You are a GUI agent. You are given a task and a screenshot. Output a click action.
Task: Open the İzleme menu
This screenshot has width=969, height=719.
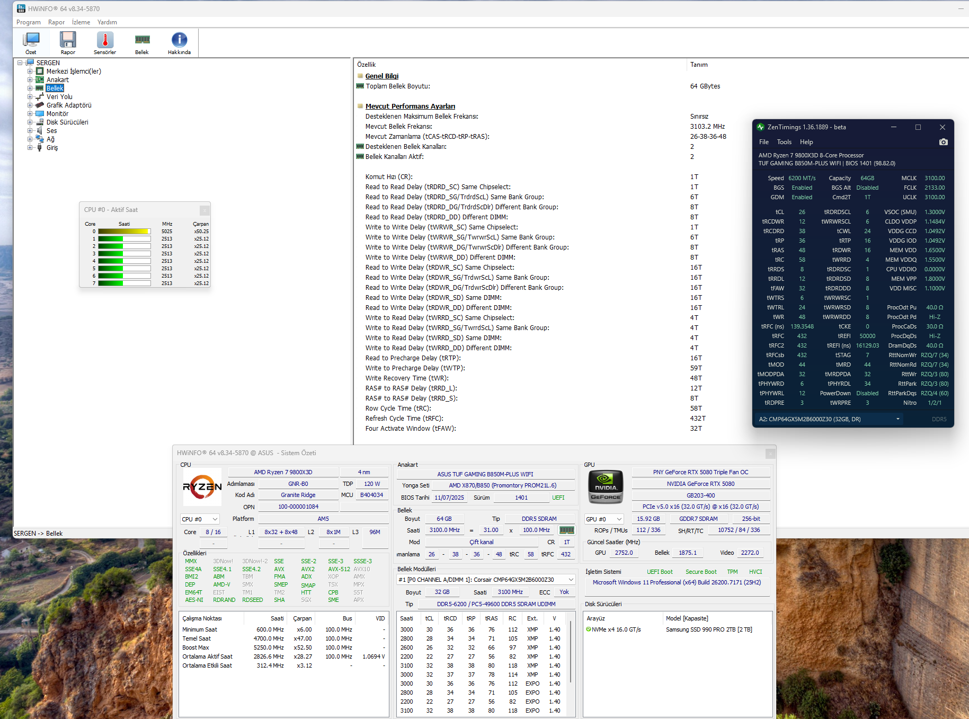click(x=81, y=22)
